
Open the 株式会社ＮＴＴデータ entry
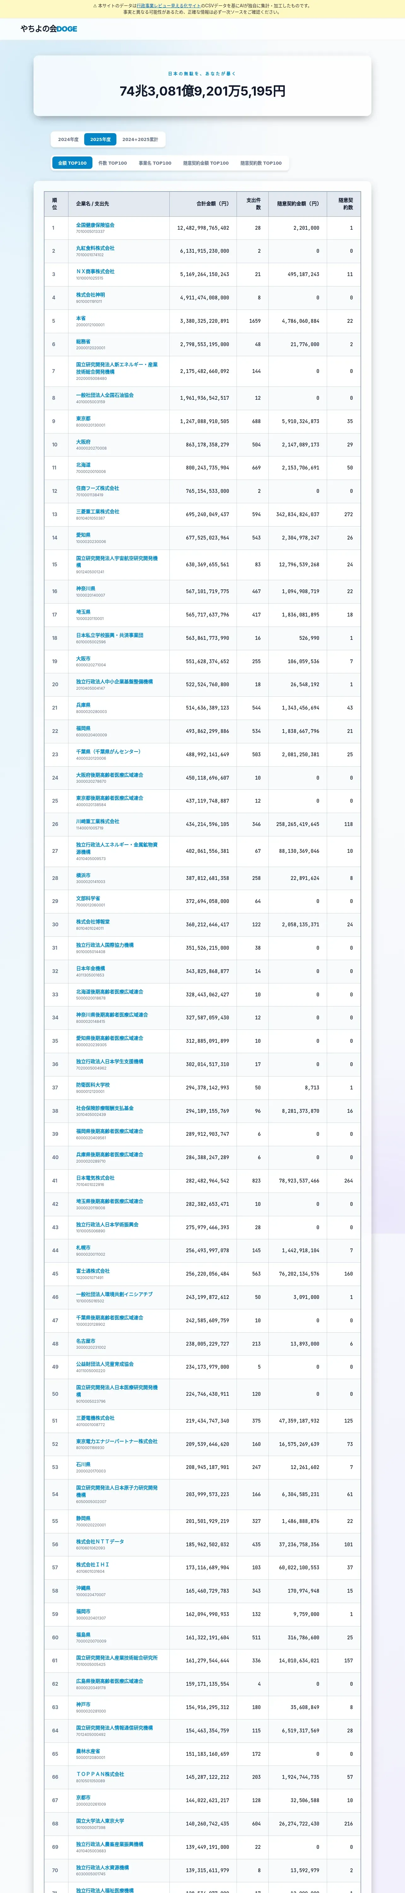pyautogui.click(x=100, y=1542)
